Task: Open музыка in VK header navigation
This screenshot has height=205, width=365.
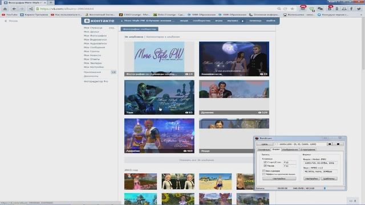Action: click(233, 20)
